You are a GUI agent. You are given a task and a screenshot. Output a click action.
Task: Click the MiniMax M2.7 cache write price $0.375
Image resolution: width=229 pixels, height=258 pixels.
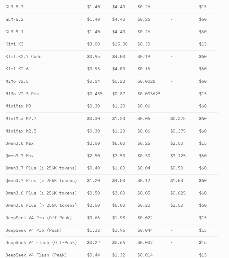(178, 119)
